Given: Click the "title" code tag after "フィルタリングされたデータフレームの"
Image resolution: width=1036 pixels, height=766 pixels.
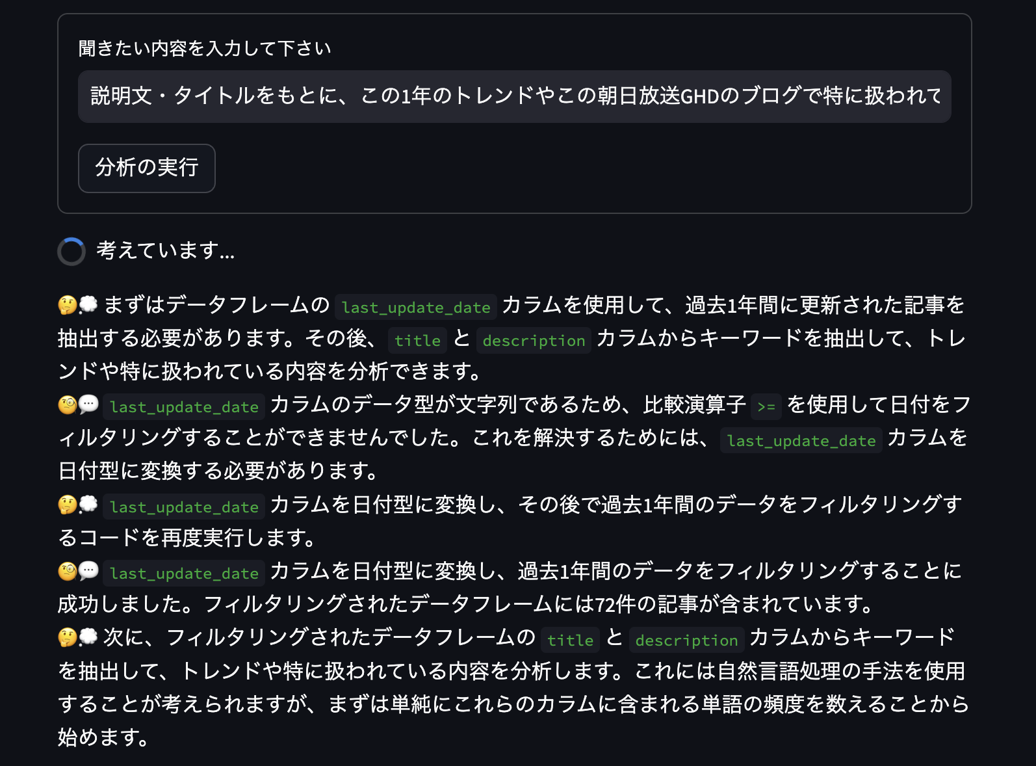Looking at the screenshot, I should 570,640.
